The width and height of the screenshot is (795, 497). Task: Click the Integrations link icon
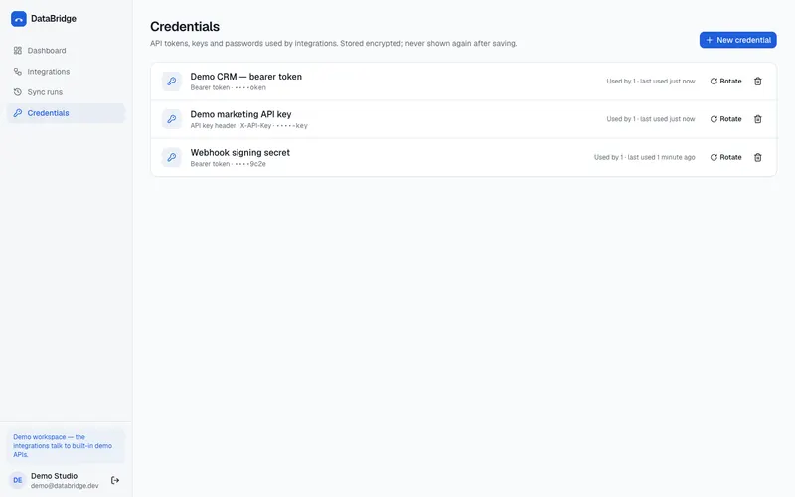[x=18, y=72]
